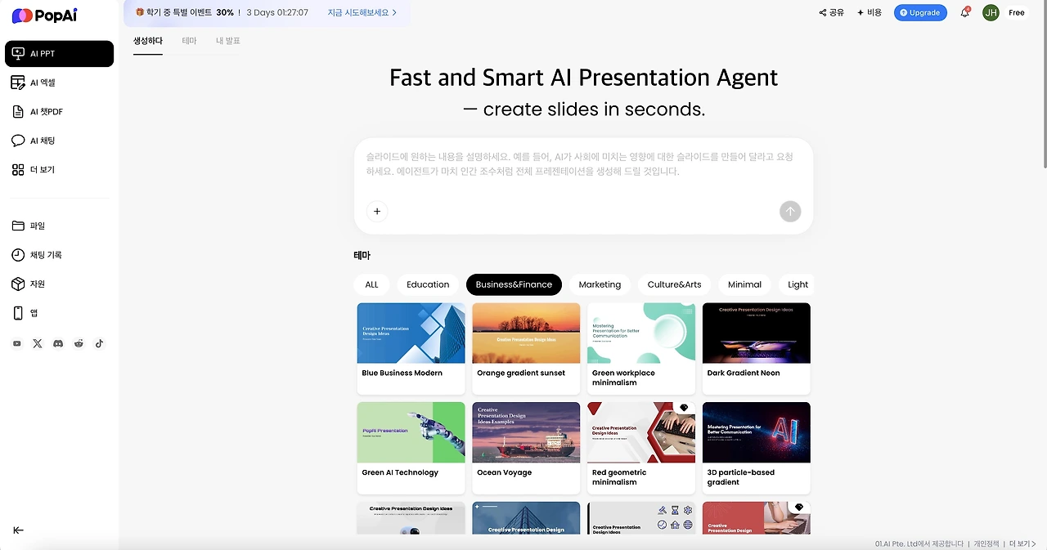The height and width of the screenshot is (550, 1047).
Task: Choose Green workplace minimalism theme thumbnail
Action: coord(641,333)
